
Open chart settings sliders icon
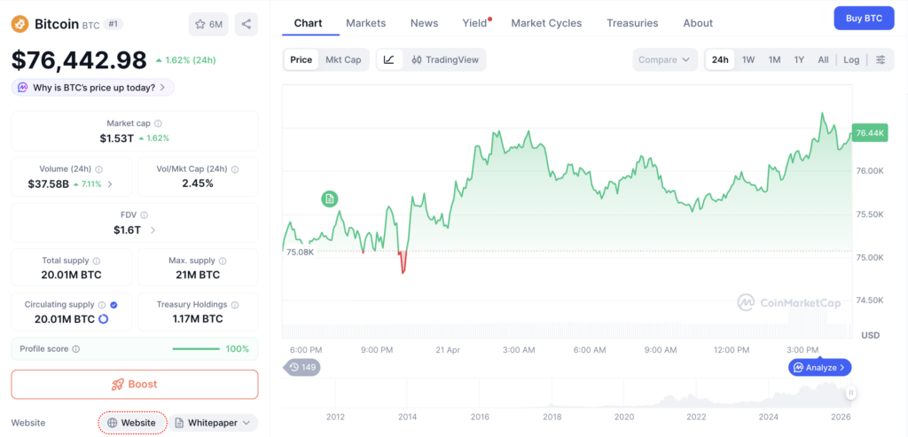click(881, 59)
